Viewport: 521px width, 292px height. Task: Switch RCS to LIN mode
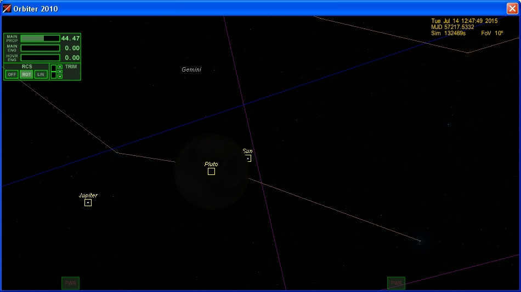(x=41, y=74)
